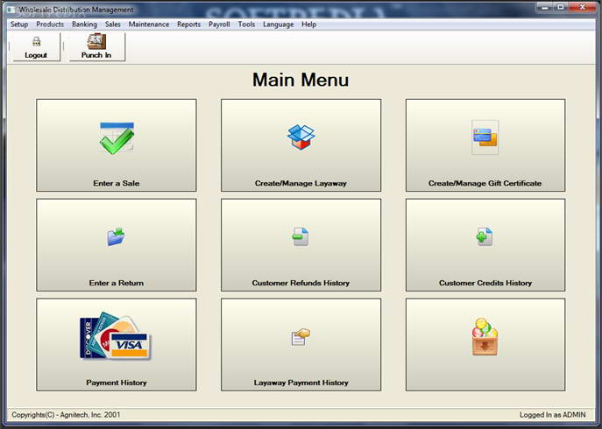Minimize the application window
This screenshot has height=429, width=602.
coord(545,7)
